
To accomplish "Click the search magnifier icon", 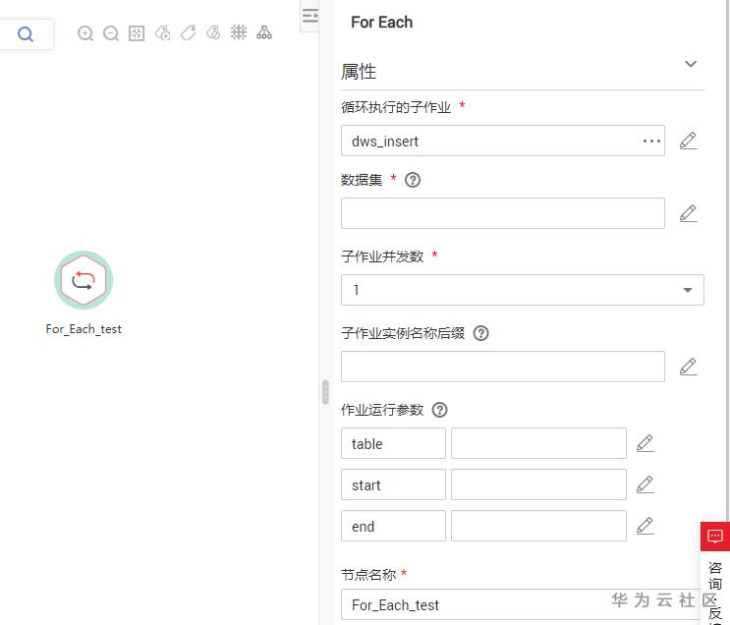I will point(26,34).
